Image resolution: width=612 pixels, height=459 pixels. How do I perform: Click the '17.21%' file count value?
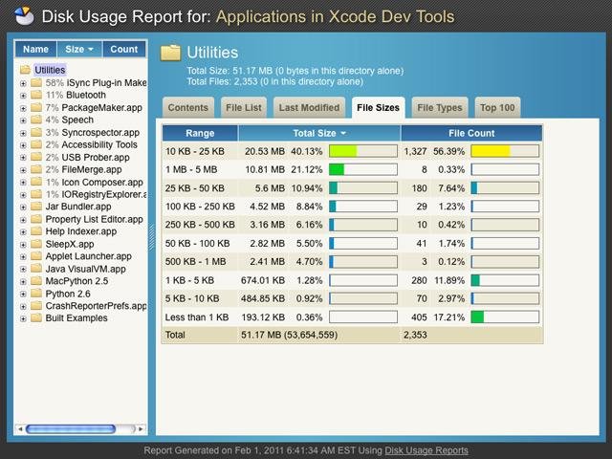[x=449, y=317]
